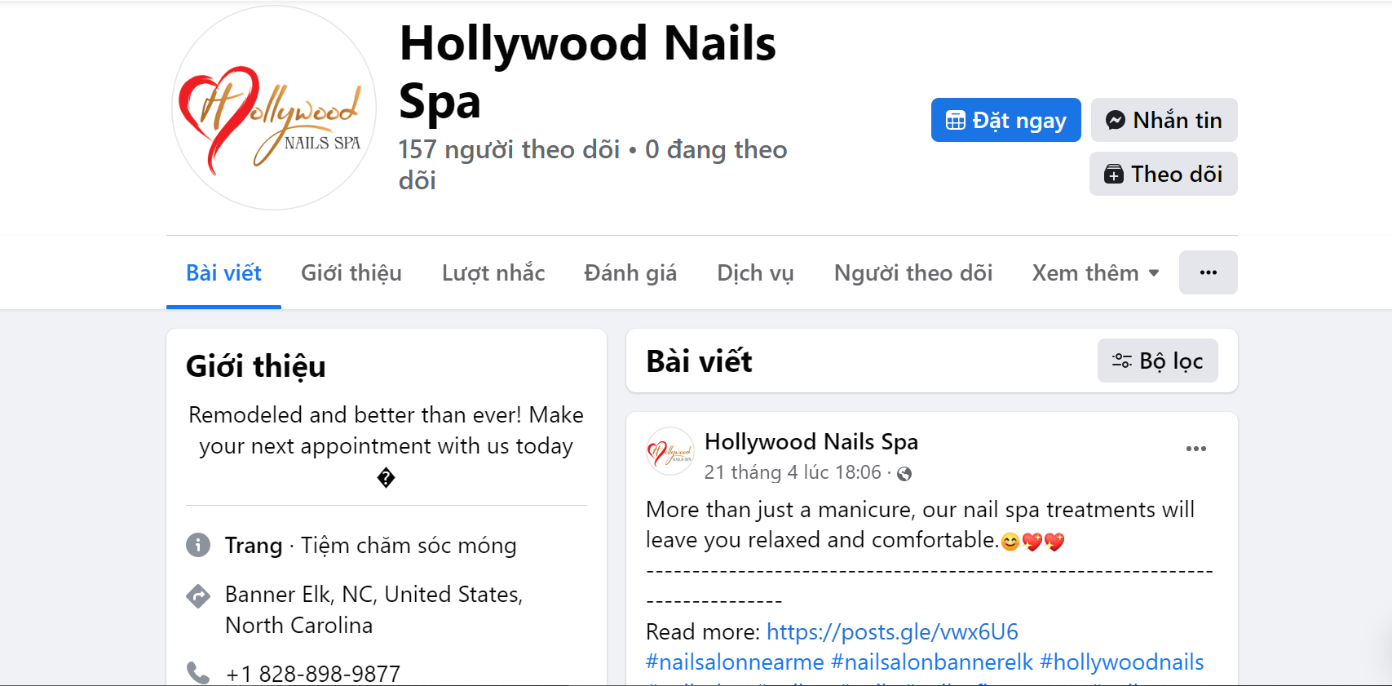
Task: Open the post's three-dot options menu
Action: click(1195, 449)
